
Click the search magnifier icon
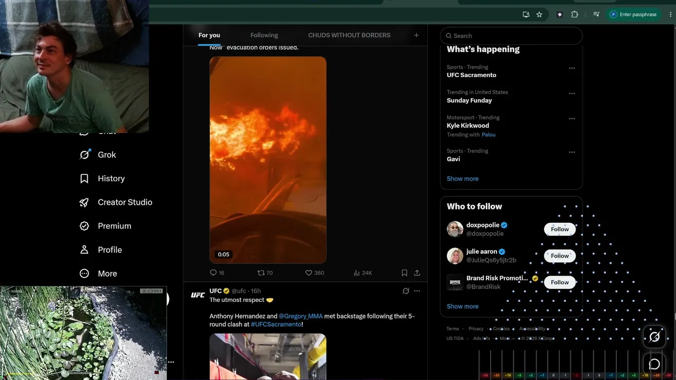[449, 36]
